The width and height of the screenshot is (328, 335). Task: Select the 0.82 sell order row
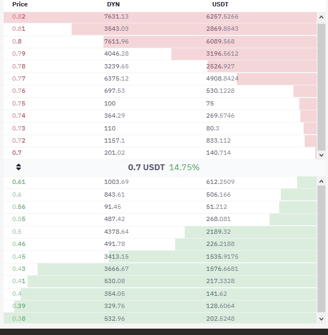tap(160, 16)
